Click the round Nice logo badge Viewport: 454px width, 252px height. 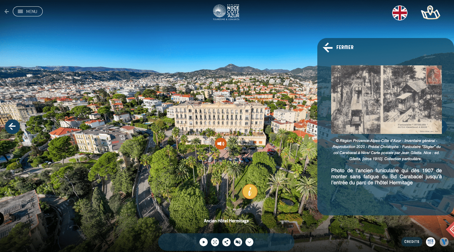tap(430, 242)
